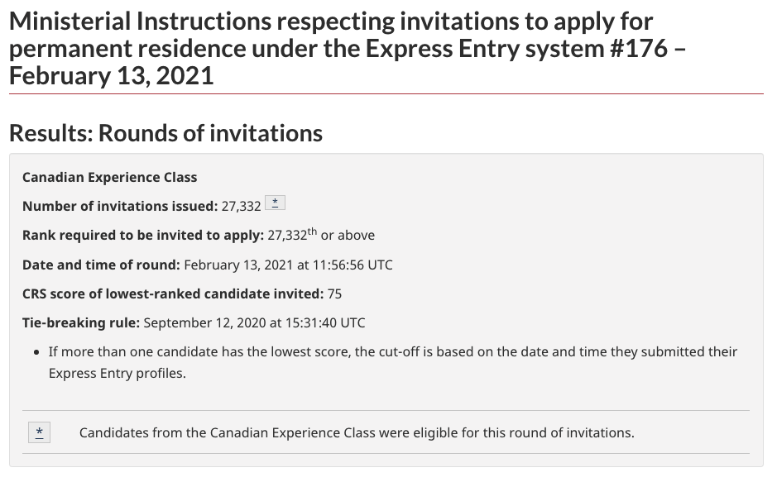Image resolution: width=777 pixels, height=482 pixels.
Task: Select the 'Canadian Experience Class' bold label
Action: coord(109,177)
